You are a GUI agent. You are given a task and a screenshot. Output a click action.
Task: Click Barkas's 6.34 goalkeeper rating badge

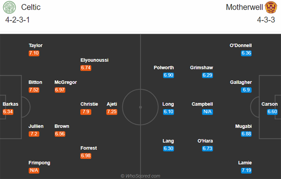click(x=8, y=112)
